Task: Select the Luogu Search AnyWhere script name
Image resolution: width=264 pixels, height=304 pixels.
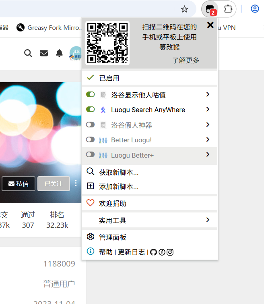Action: click(x=148, y=110)
